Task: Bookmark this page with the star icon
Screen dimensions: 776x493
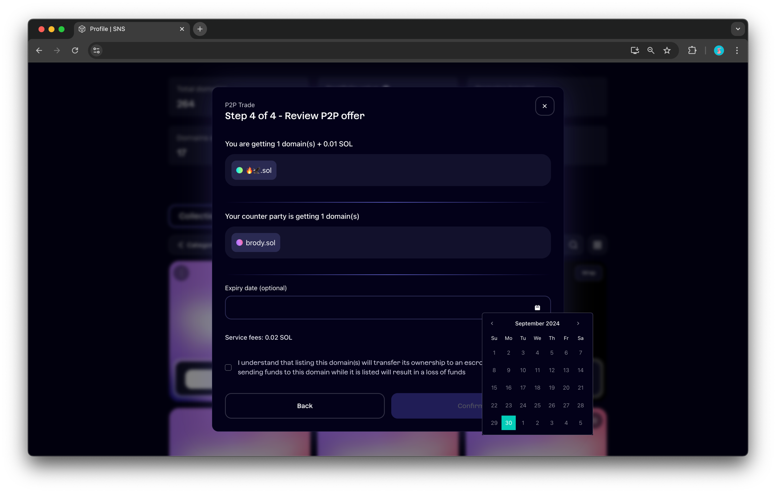Action: pos(667,50)
